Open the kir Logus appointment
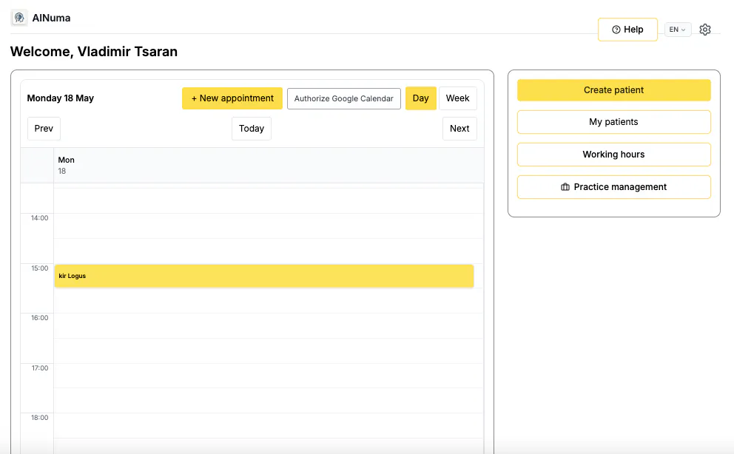This screenshot has width=734, height=454. 264,276
